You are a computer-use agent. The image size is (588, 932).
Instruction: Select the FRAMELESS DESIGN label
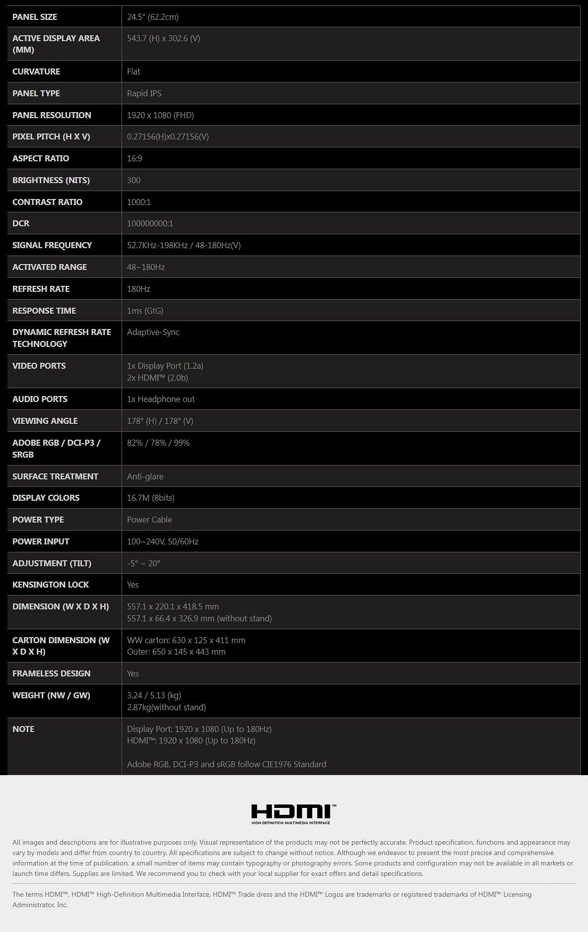click(52, 673)
